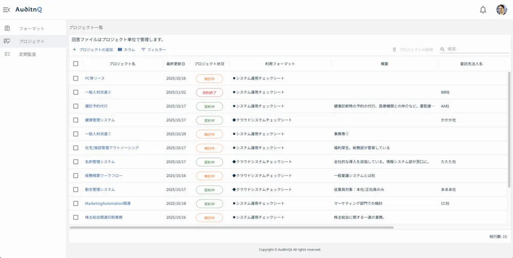The image size is (513, 258).
Task: Select the checkbox for 健康管理システム row
Action: coord(76,120)
